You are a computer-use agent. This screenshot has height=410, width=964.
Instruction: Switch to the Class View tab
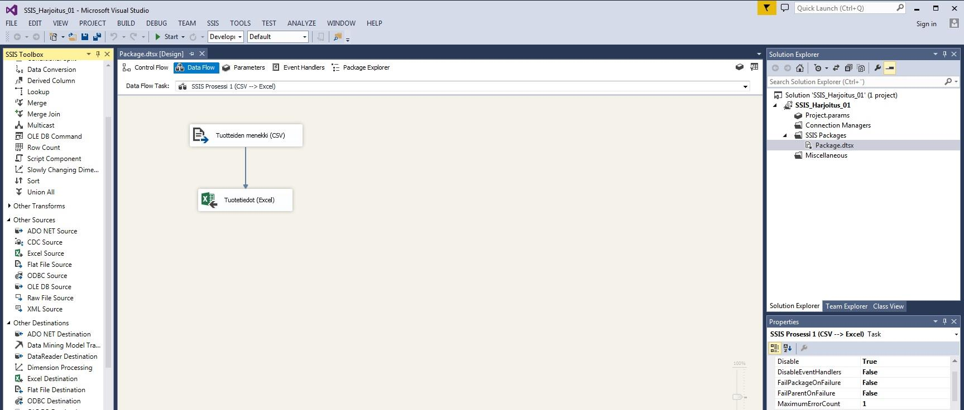pos(888,306)
